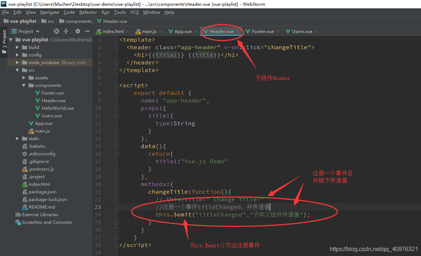This screenshot has height=256, width=421.
Task: Click components in the breadcrumb bar
Action: point(75,21)
